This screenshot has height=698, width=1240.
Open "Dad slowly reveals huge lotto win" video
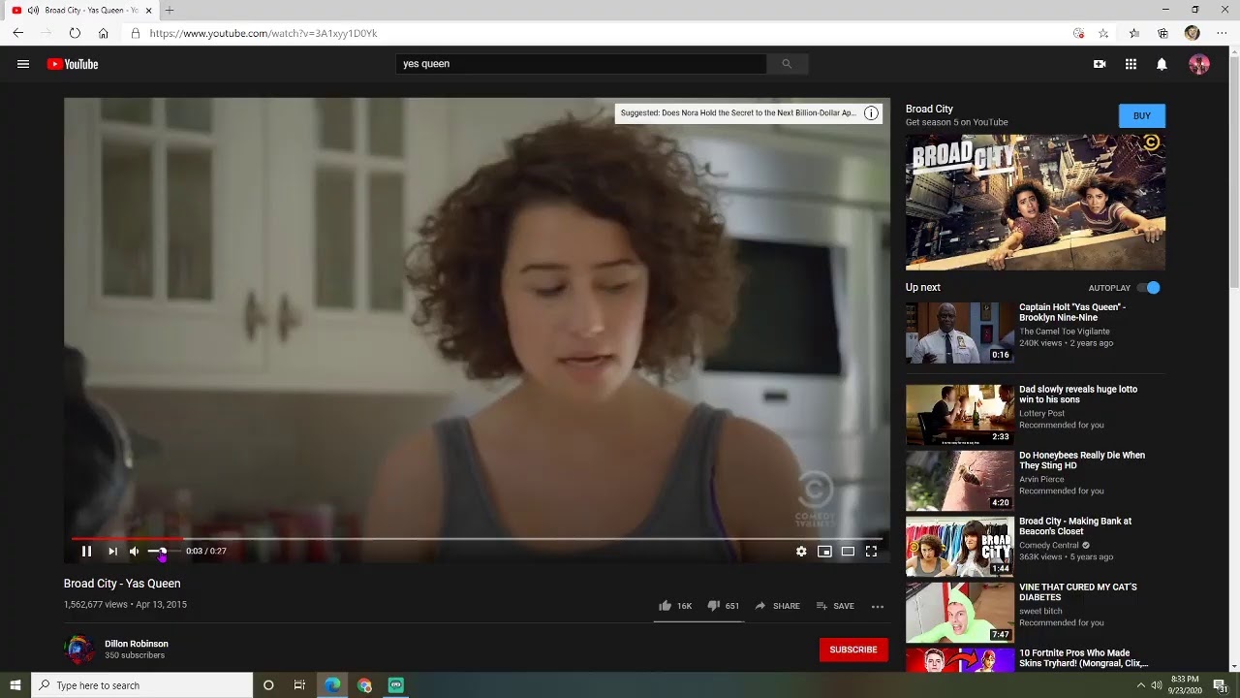point(1078,395)
